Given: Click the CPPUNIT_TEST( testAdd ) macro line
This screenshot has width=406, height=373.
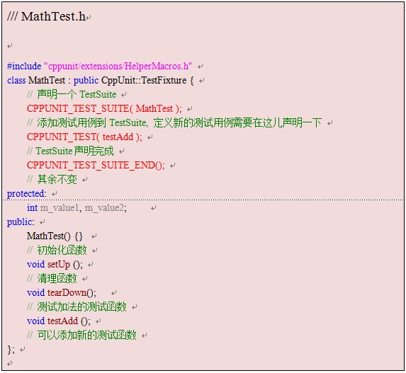Looking at the screenshot, I should coord(84,137).
